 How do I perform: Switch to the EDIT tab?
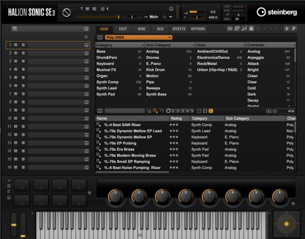coord(123,29)
